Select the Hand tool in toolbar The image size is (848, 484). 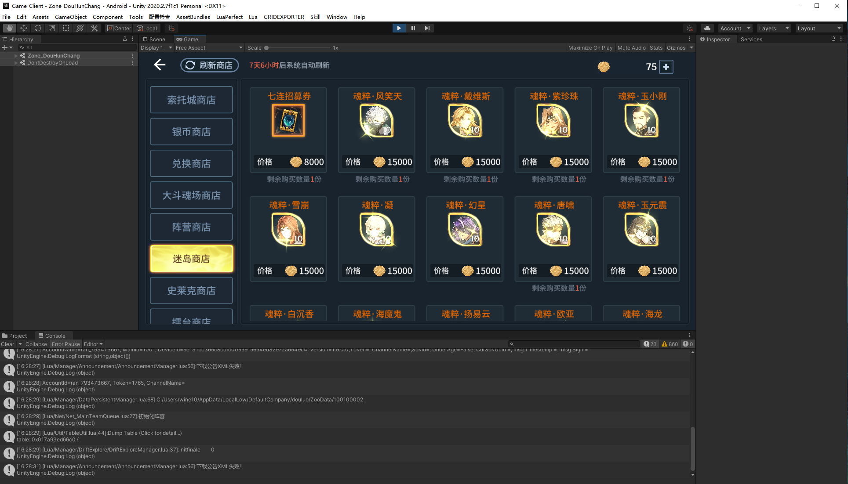click(x=9, y=28)
